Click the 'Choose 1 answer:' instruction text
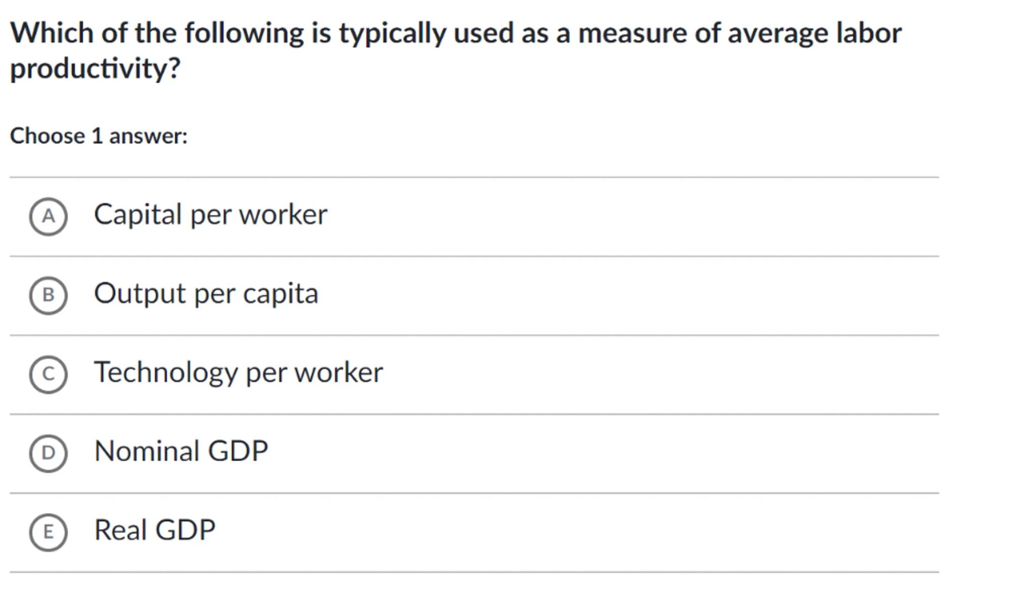The image size is (1035, 616). [99, 136]
